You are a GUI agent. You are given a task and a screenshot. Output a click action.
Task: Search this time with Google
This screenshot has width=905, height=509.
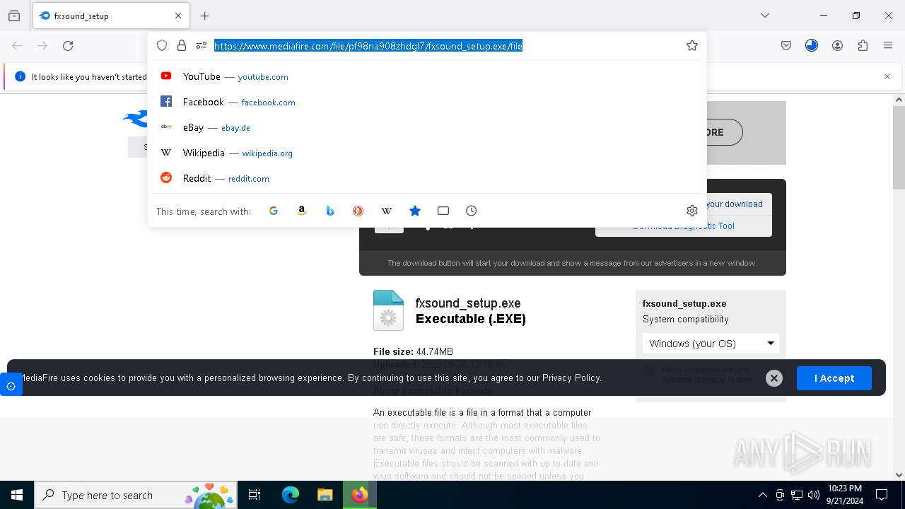274,211
